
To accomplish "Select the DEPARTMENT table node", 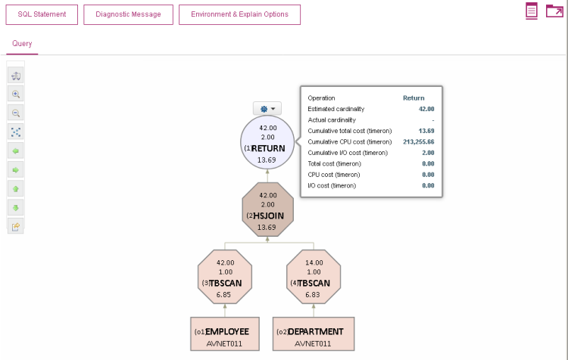I will tap(313, 334).
